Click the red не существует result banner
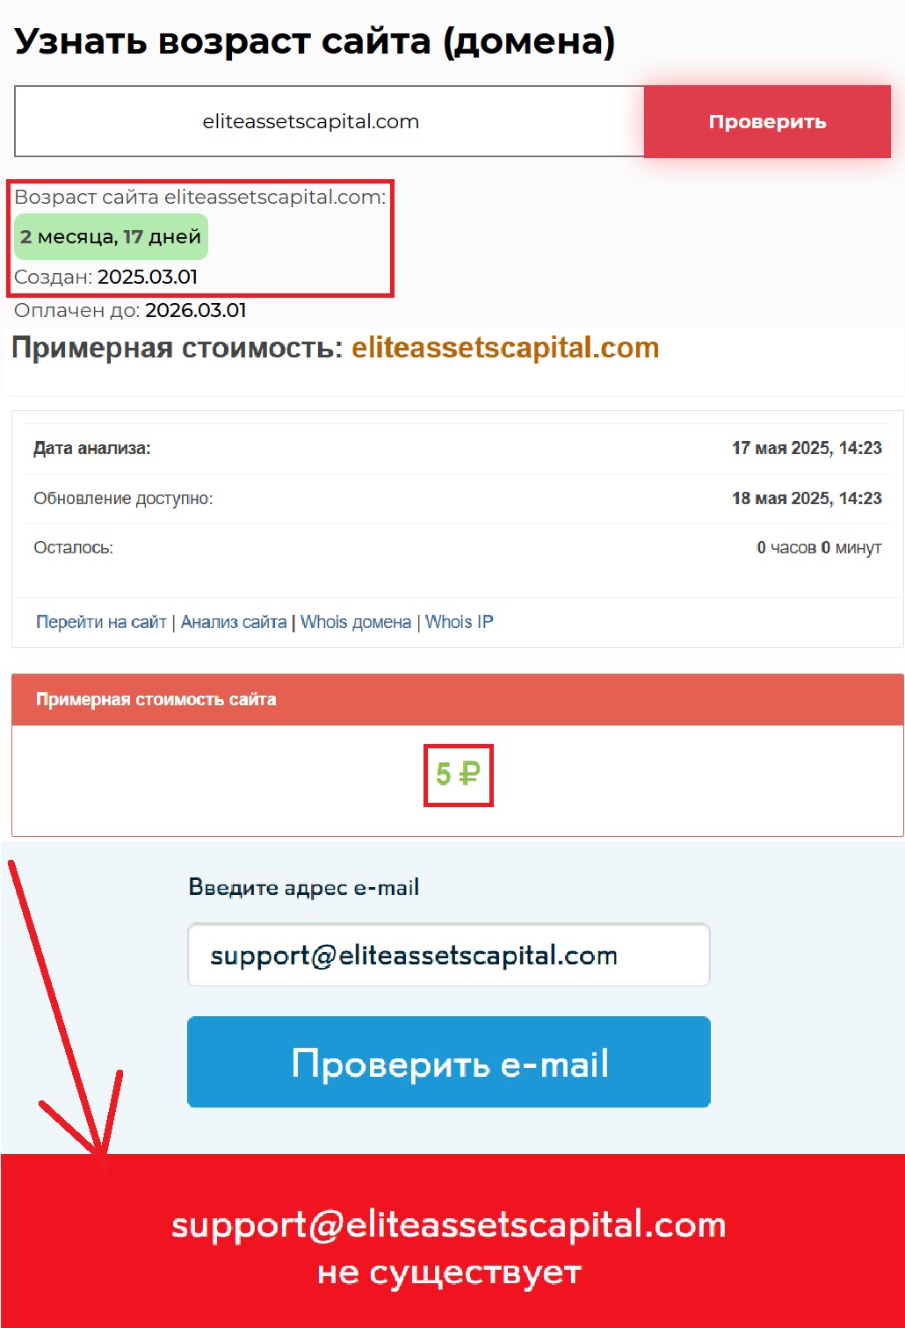 pyautogui.click(x=452, y=1241)
